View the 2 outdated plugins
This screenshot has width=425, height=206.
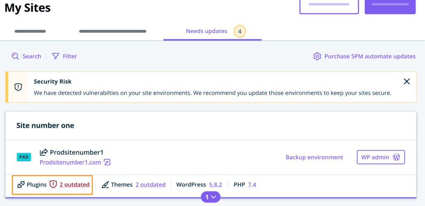pos(74,184)
